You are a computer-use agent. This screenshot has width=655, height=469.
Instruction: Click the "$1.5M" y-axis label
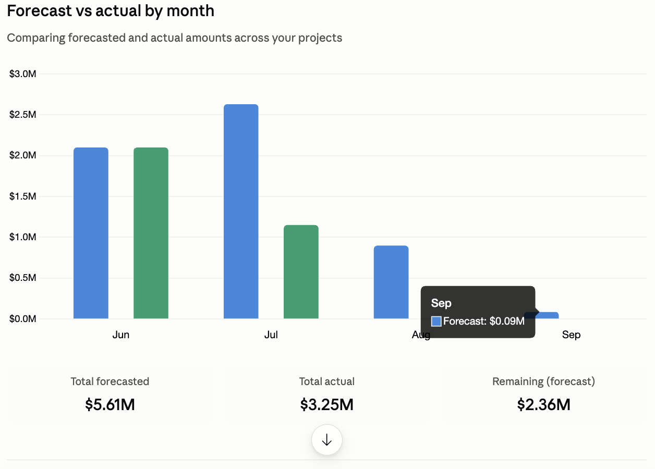[x=23, y=196]
